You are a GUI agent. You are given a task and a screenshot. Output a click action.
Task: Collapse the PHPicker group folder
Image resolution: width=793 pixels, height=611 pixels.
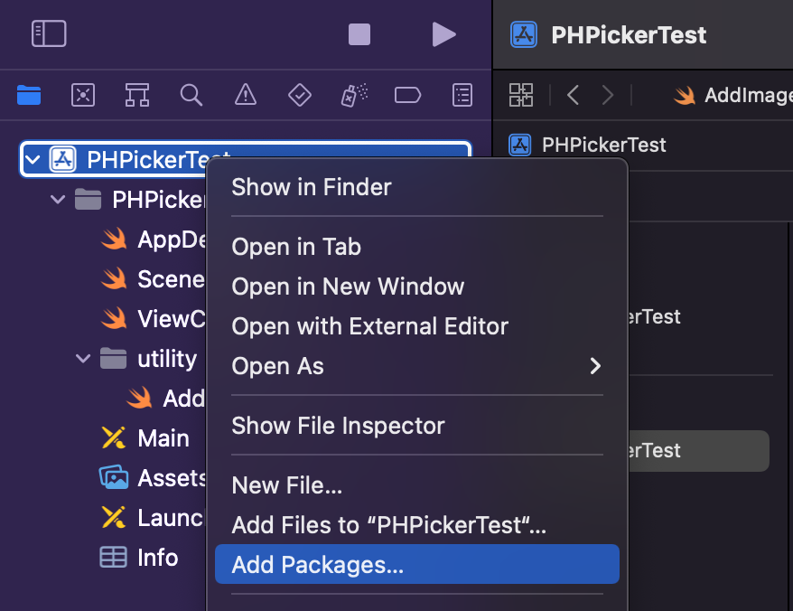pos(58,199)
